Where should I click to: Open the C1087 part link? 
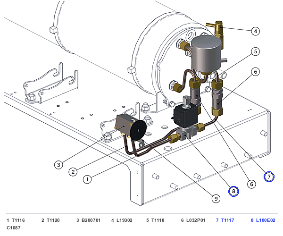(14, 228)
